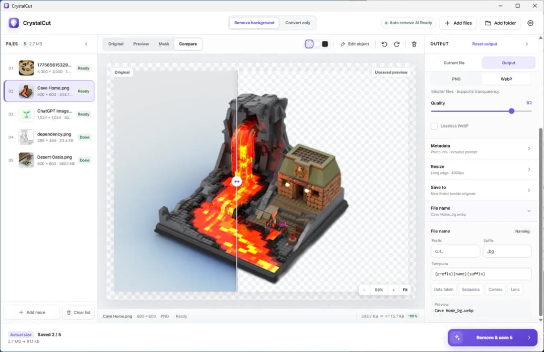Expand the Save to section
Image resolution: width=544 pixels, height=352 pixels.
tap(481, 190)
